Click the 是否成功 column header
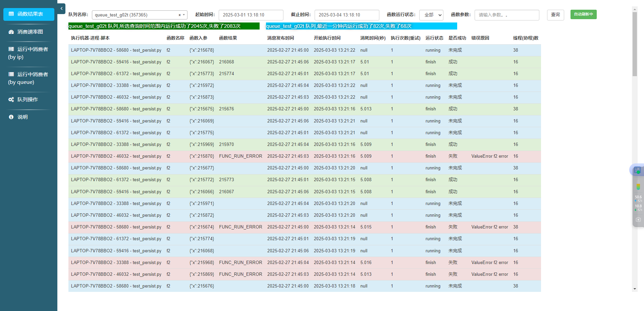644x311 pixels. 457,38
